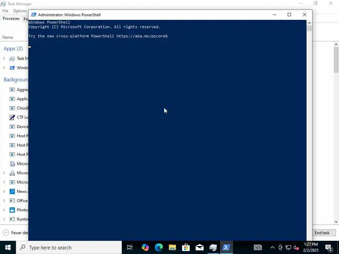Click the Task Manager row icon under Apps
Image resolution: width=339 pixels, height=254 pixels.
point(12,59)
